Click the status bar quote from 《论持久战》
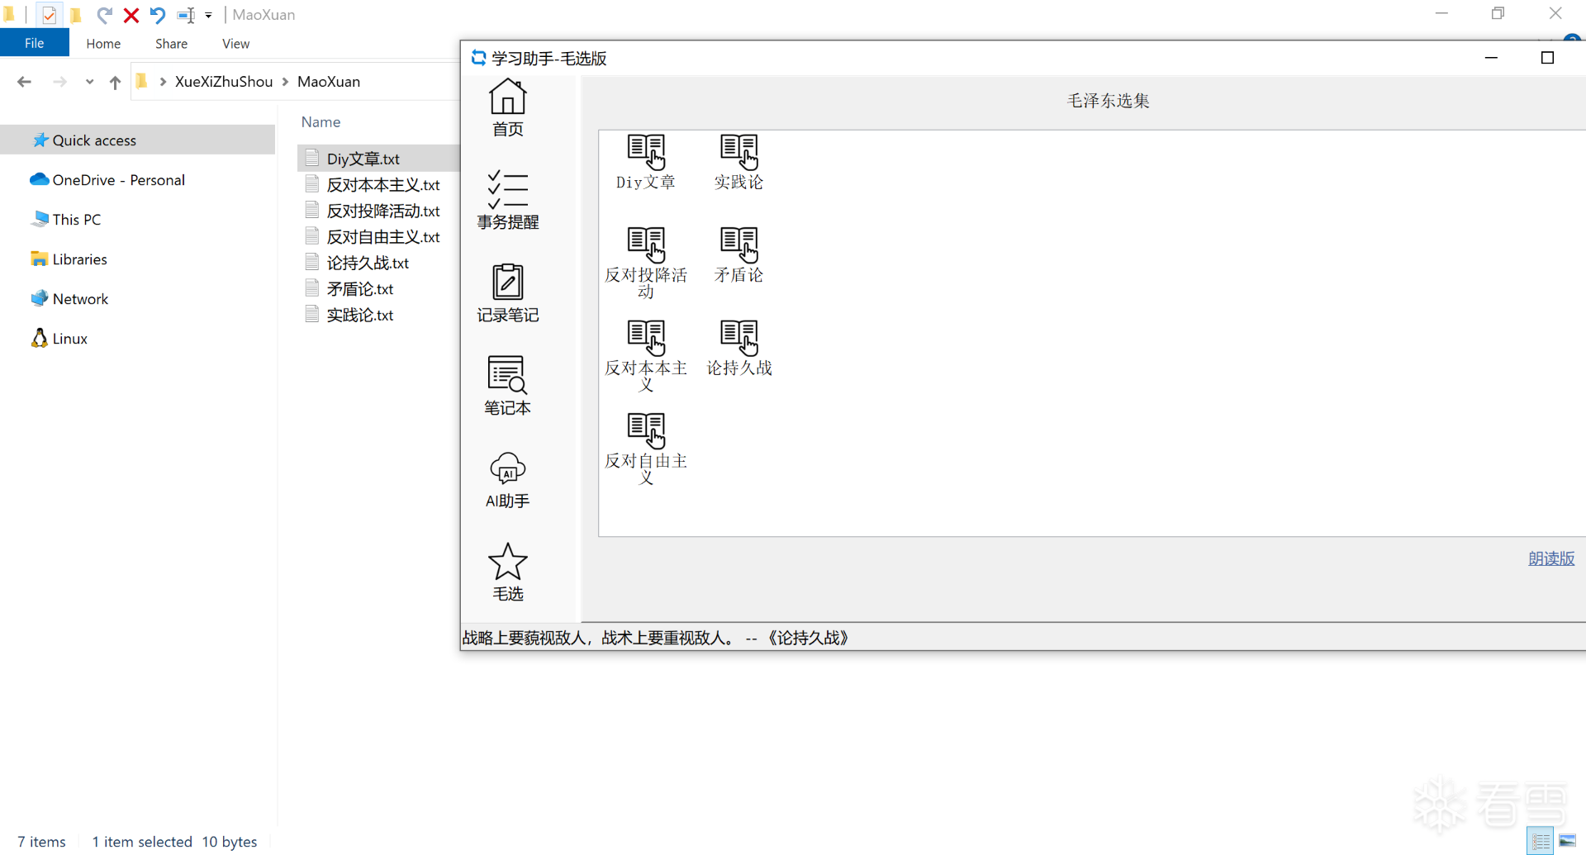The height and width of the screenshot is (855, 1586). (656, 638)
